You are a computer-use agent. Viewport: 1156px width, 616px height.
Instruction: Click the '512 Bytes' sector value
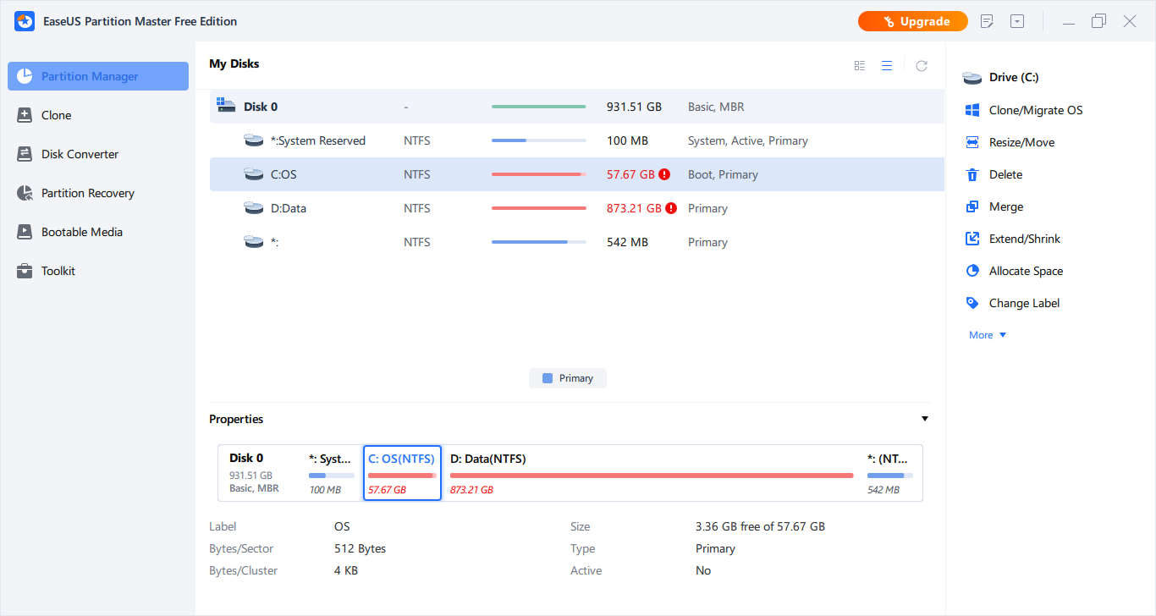coord(360,548)
